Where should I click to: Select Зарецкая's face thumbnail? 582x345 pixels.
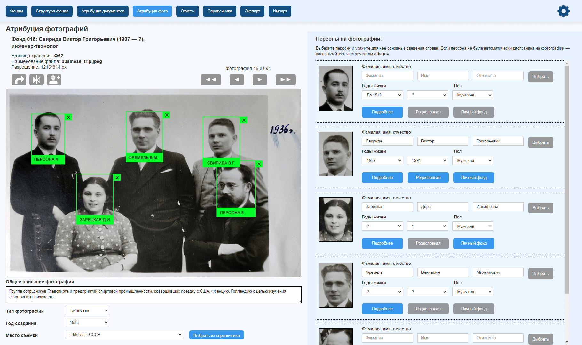(336, 219)
